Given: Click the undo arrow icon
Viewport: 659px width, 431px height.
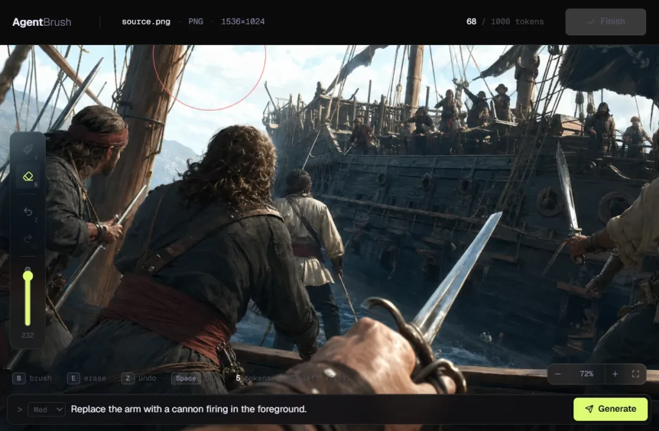Looking at the screenshot, I should [x=28, y=212].
